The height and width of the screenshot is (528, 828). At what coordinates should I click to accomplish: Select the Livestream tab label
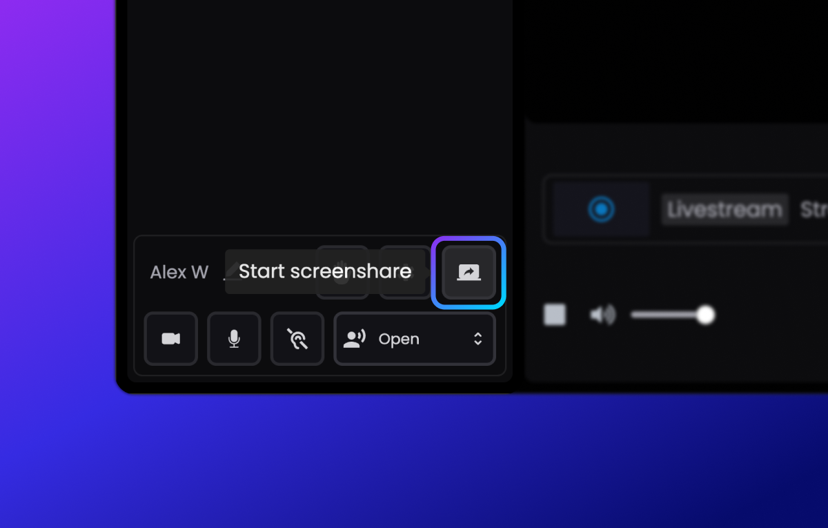(724, 209)
